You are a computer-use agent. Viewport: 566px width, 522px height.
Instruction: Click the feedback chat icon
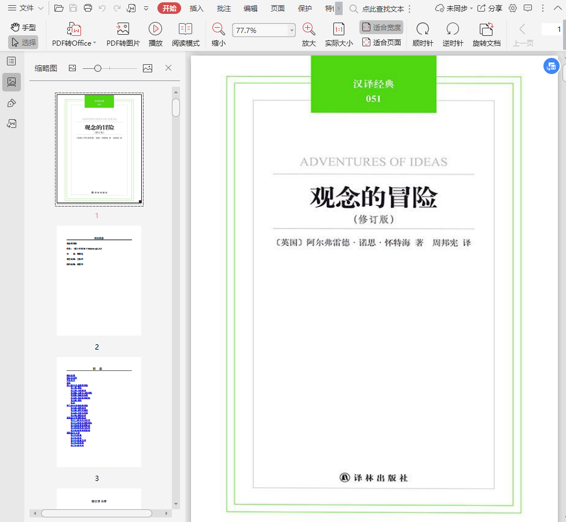coord(528,8)
